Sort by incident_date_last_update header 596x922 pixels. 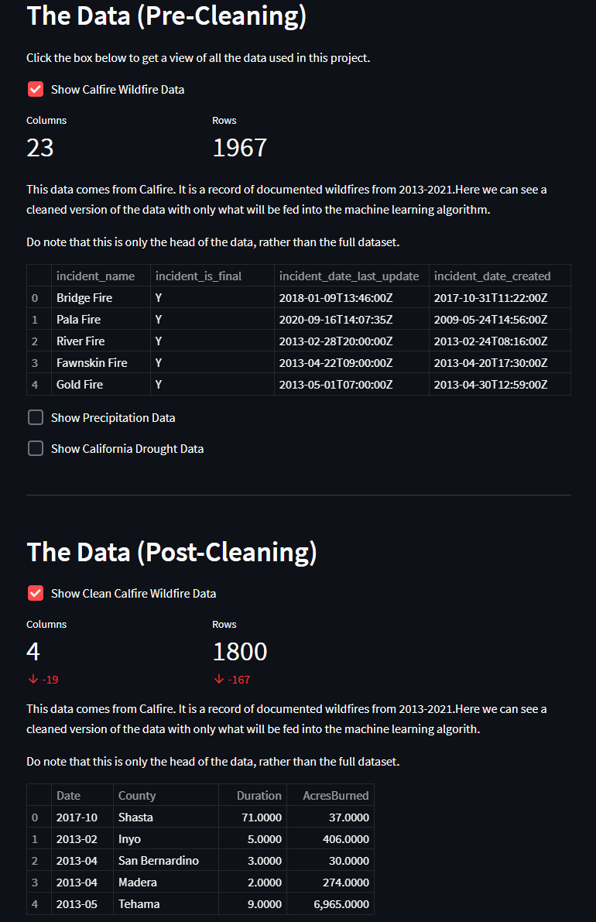348,276
